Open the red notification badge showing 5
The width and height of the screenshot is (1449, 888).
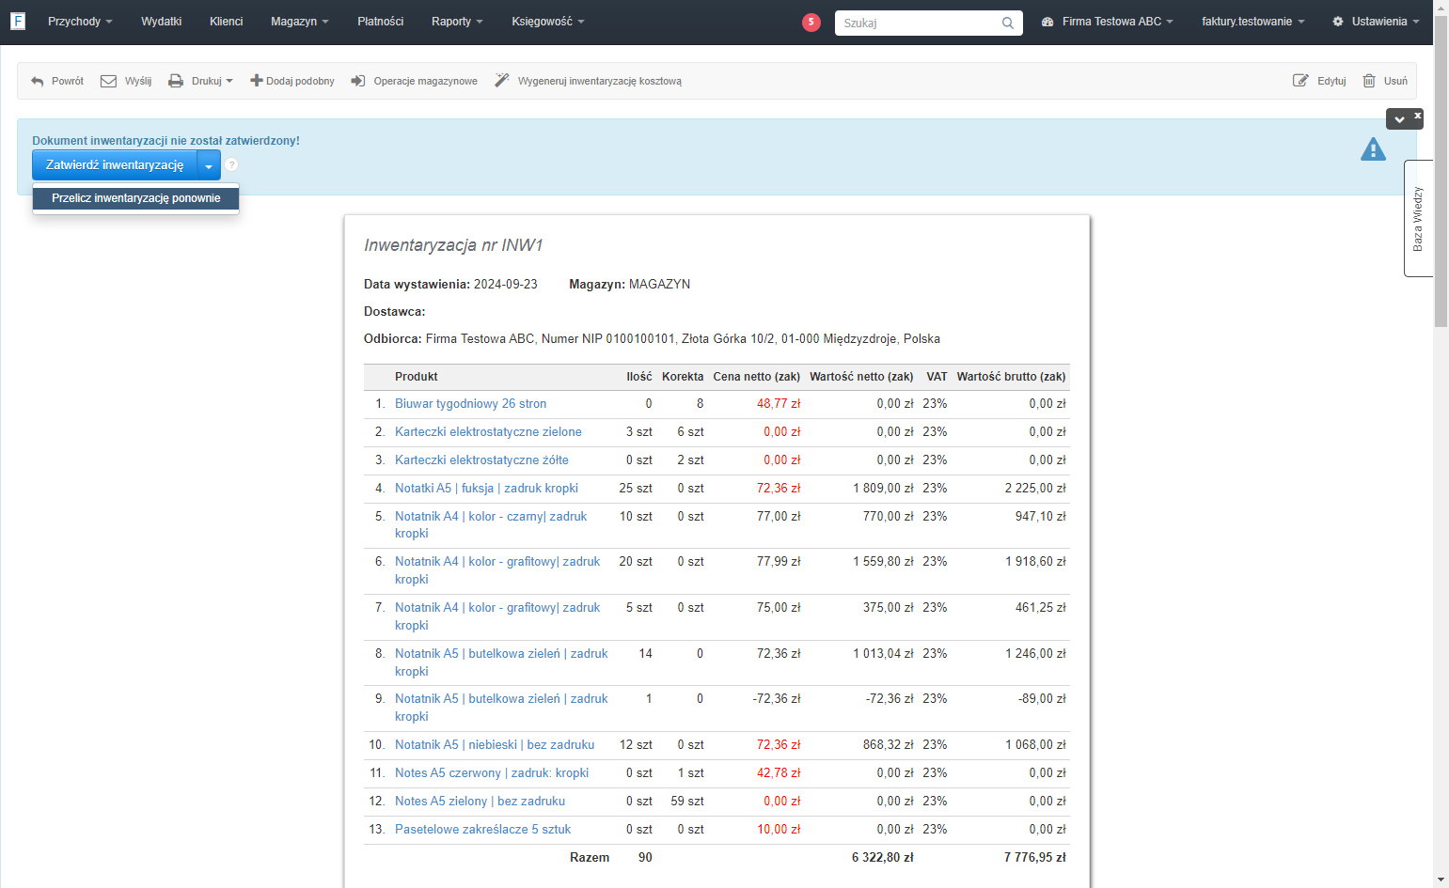[811, 22]
